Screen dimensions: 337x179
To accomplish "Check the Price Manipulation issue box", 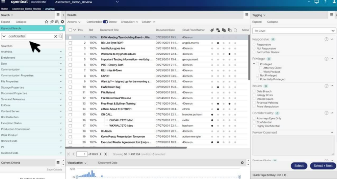I will pos(254,107).
